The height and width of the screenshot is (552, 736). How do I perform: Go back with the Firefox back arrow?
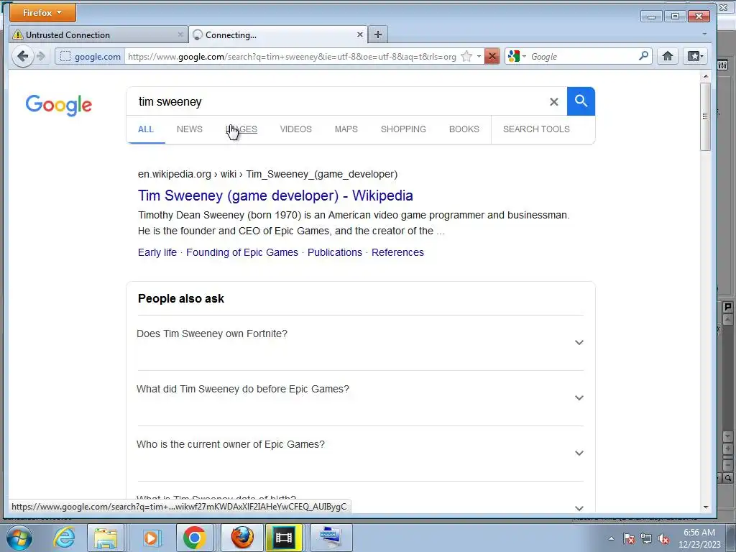coord(22,56)
